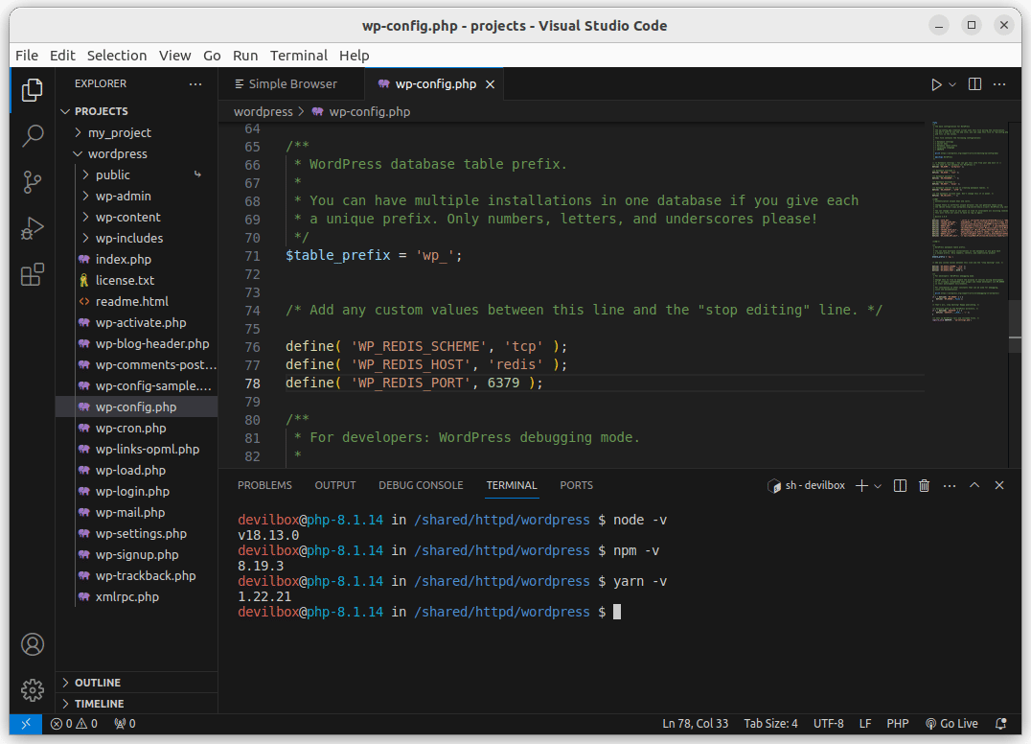Open notifications bell in status bar
This screenshot has width=1031, height=744.
pos(1001,724)
